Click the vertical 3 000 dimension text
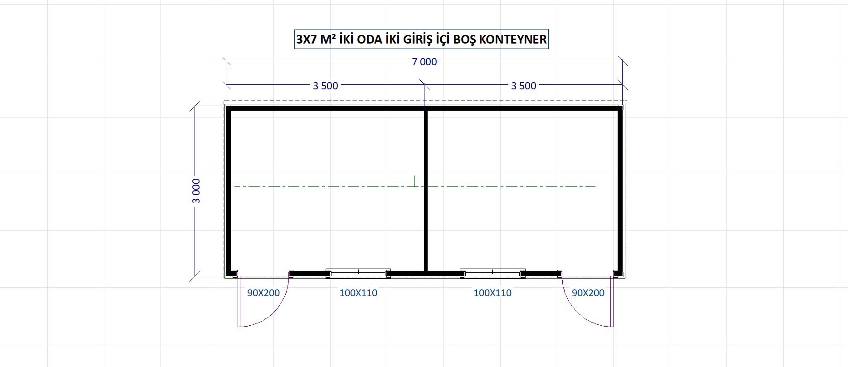The width and height of the screenshot is (848, 367). (196, 191)
